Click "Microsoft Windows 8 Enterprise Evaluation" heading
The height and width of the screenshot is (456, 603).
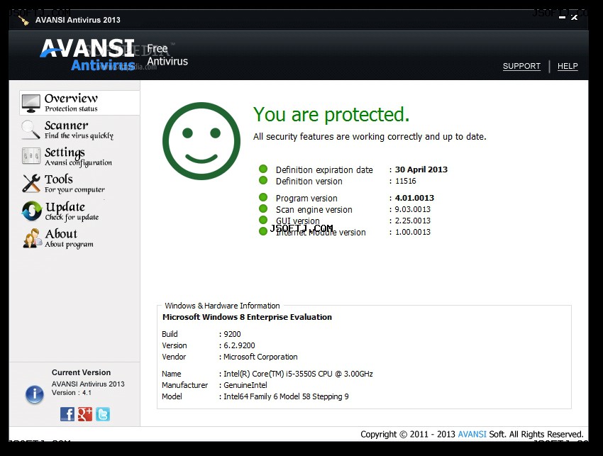(x=247, y=317)
